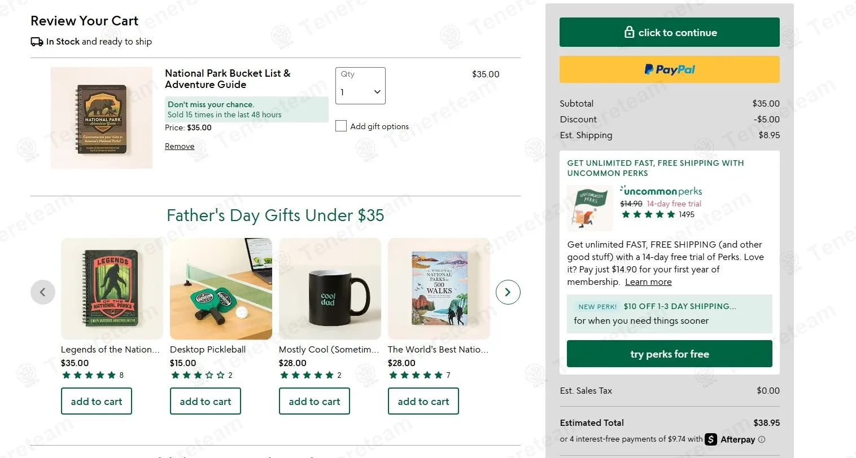Remove the National Park guide from cart
Image resolution: width=856 pixels, height=458 pixels.
(x=180, y=146)
